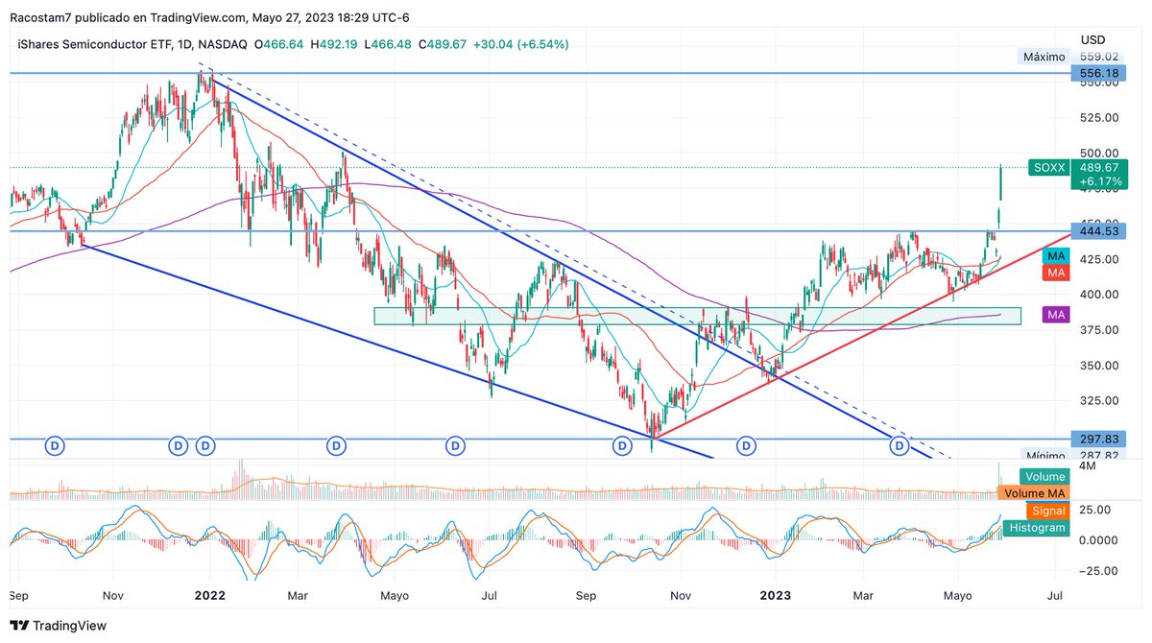Click the 500.00 price axis label
Screen dimensions: 1152x643
coord(1099,153)
